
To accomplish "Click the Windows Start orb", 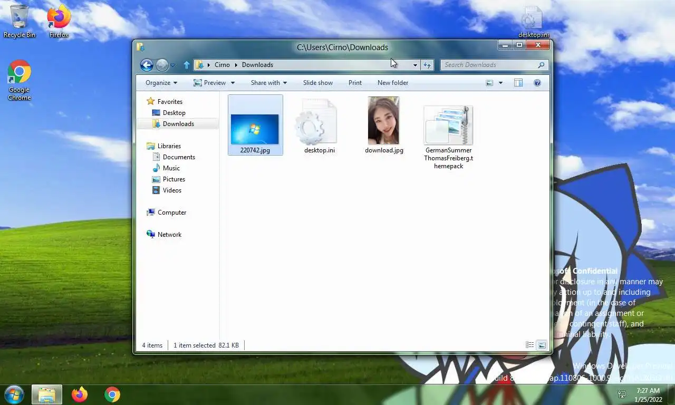I will pyautogui.click(x=14, y=394).
